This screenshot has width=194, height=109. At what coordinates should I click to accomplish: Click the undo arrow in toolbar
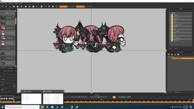(x=3, y=7)
